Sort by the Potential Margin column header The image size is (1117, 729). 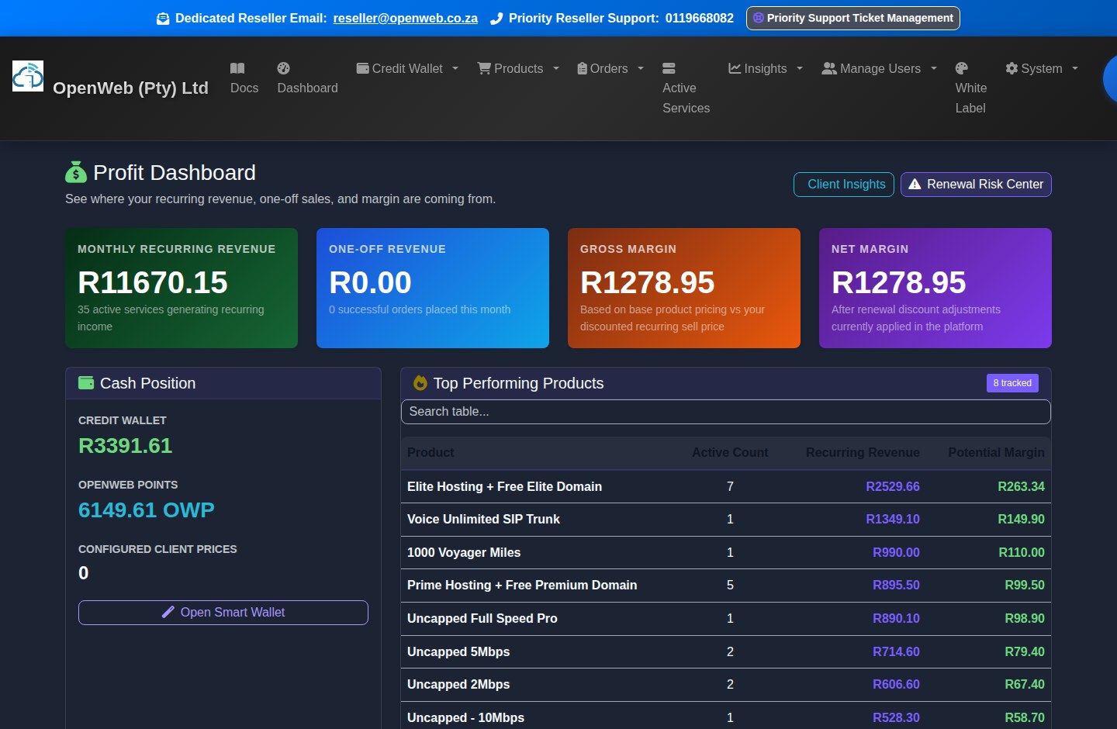996,452
